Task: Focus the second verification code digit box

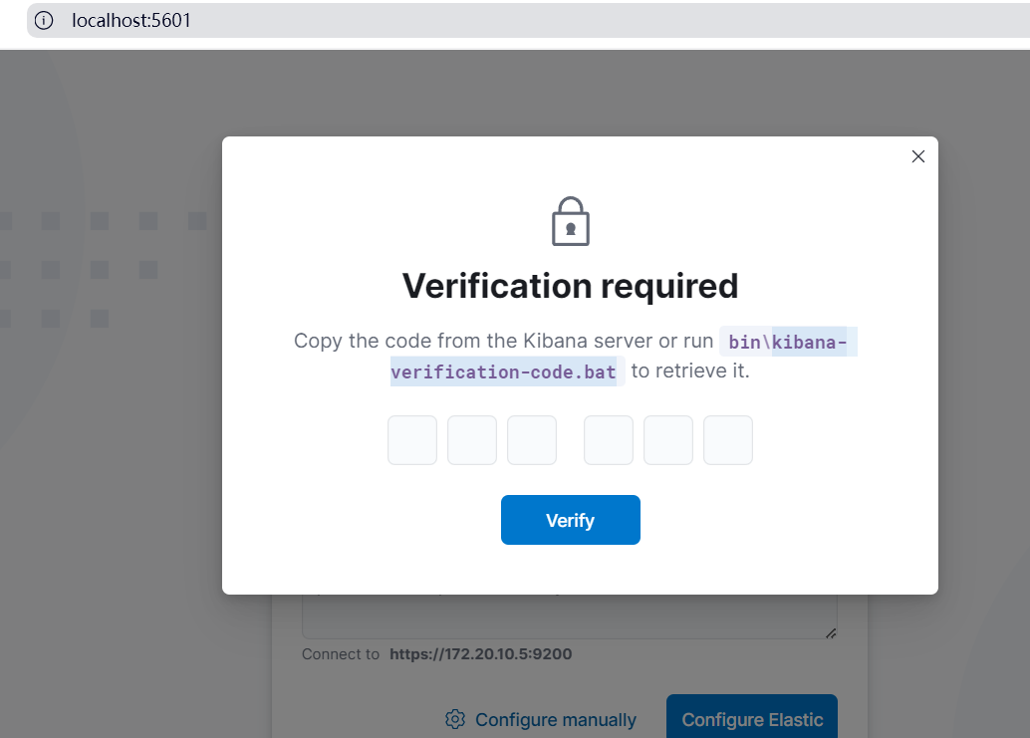Action: (472, 440)
